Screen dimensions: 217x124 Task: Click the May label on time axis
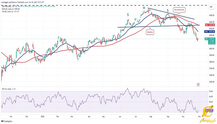103,117
